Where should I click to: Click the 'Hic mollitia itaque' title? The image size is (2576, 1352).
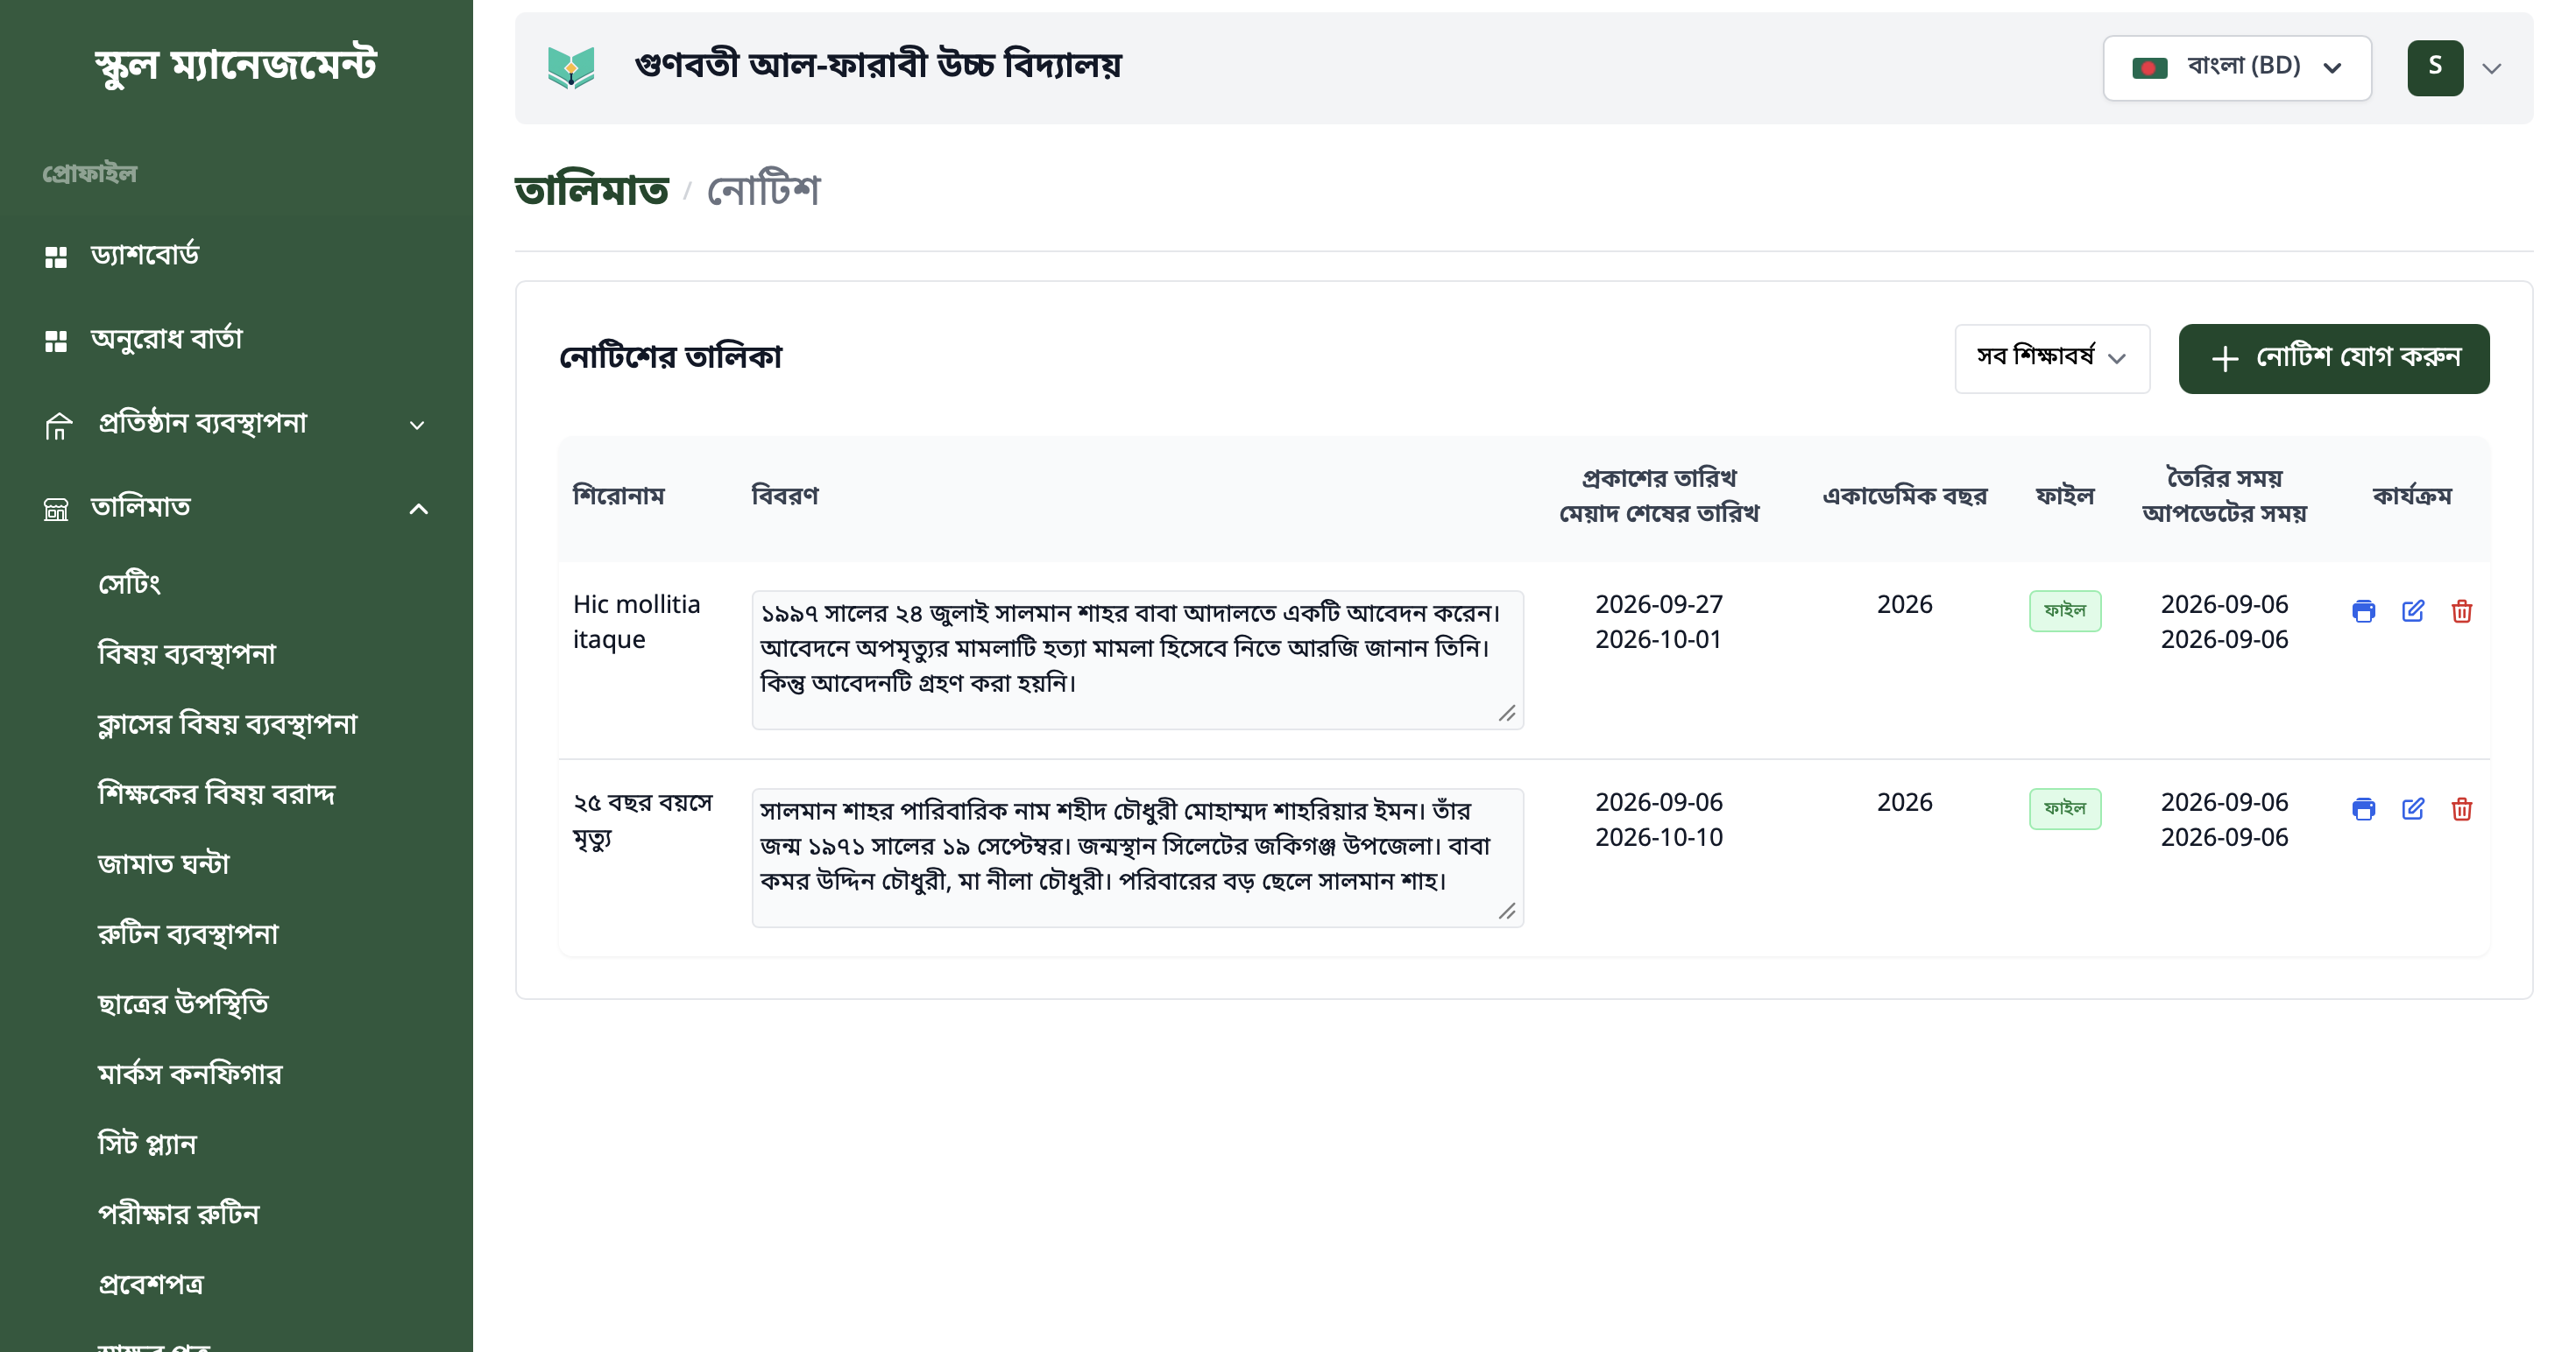(x=636, y=622)
